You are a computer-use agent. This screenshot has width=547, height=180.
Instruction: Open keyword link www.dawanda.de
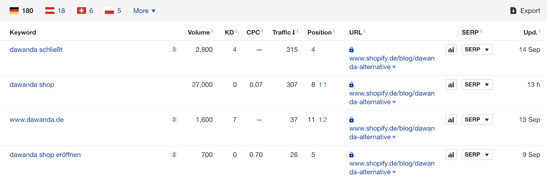pyautogui.click(x=37, y=120)
